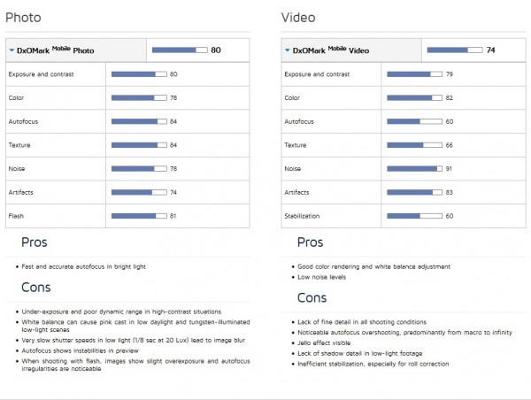Click the Photo Color score bar

139,98
